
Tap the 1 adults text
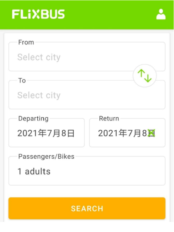coord(34,171)
